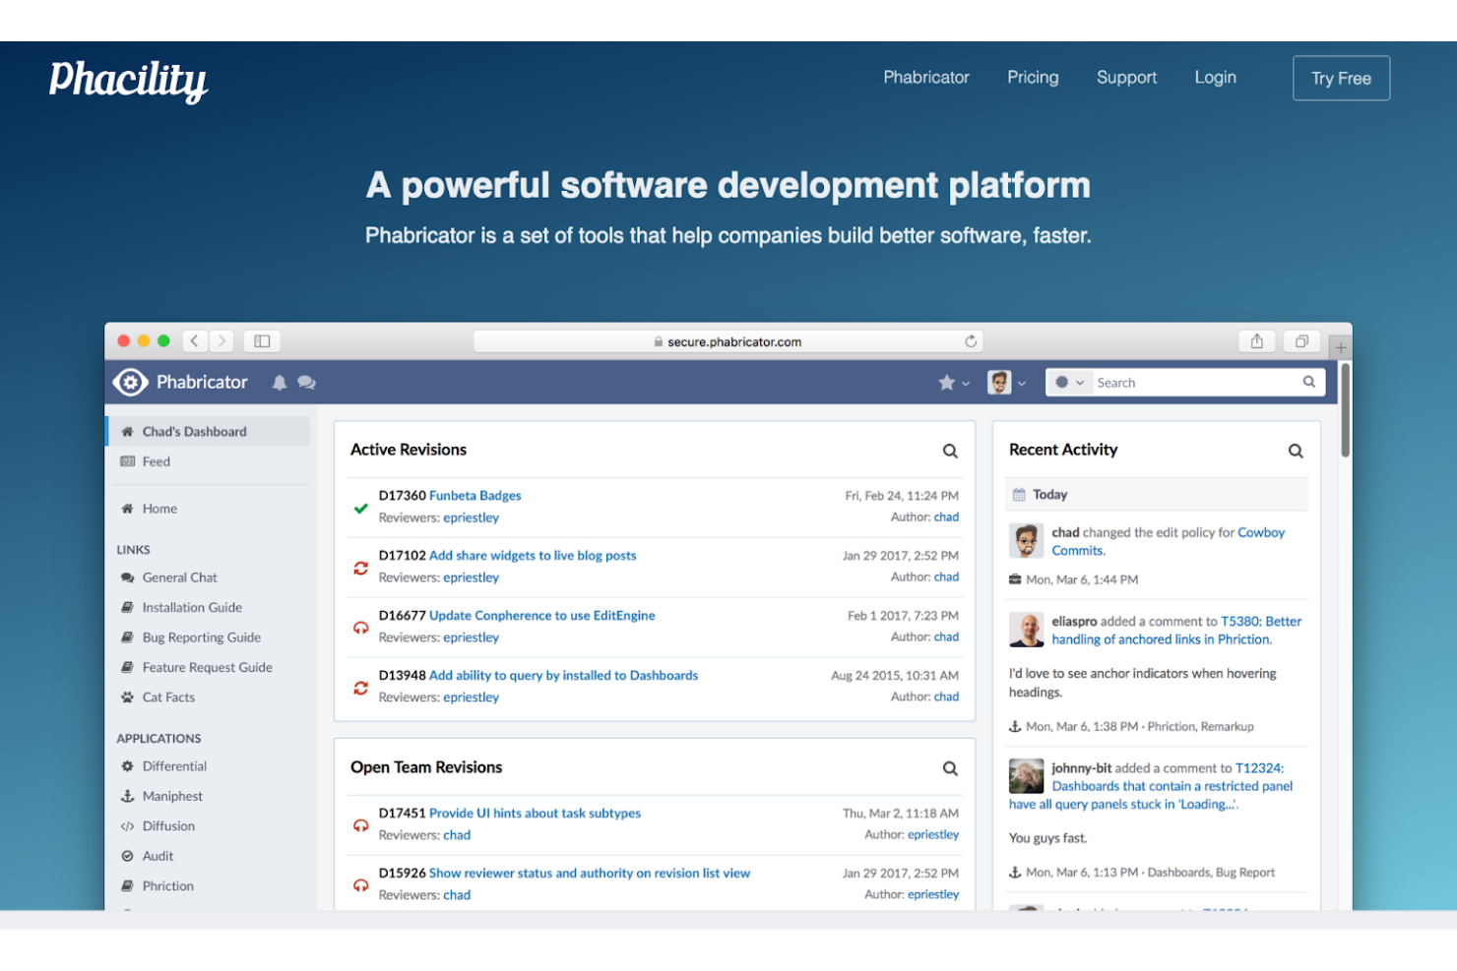1457x971 pixels.
Task: Expand the search scope selector dropdown
Action: (x=1069, y=382)
